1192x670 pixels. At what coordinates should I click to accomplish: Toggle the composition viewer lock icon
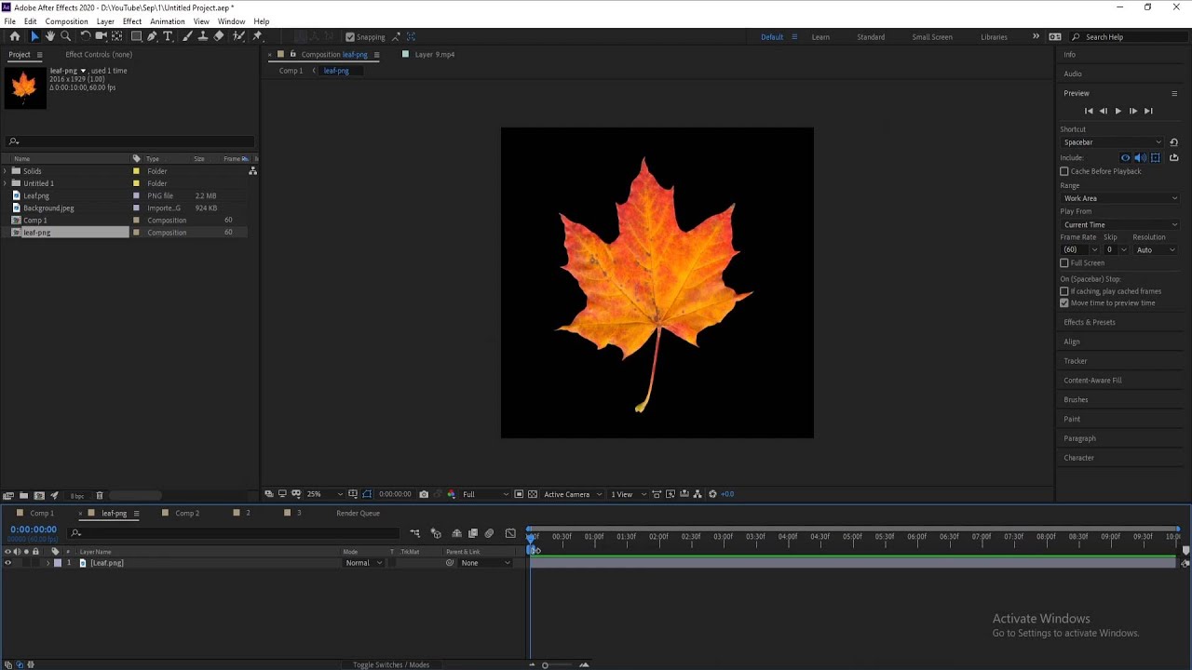point(292,54)
